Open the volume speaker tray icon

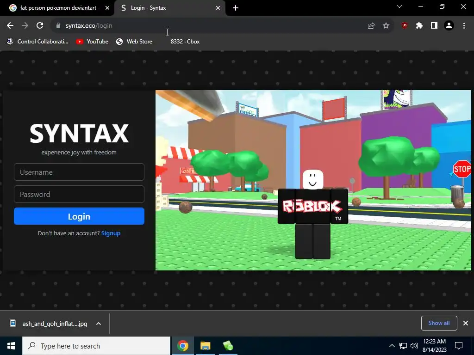point(414,346)
